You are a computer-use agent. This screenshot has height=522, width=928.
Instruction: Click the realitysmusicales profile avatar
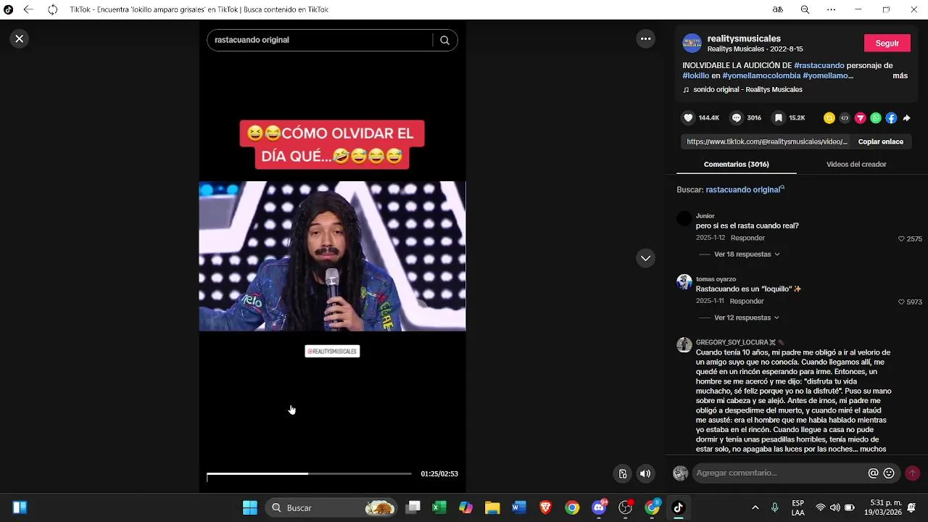coord(692,43)
